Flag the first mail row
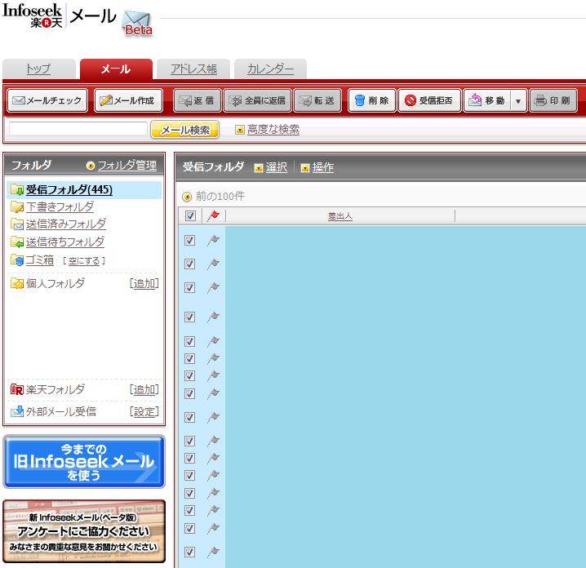586x568 pixels. point(214,240)
